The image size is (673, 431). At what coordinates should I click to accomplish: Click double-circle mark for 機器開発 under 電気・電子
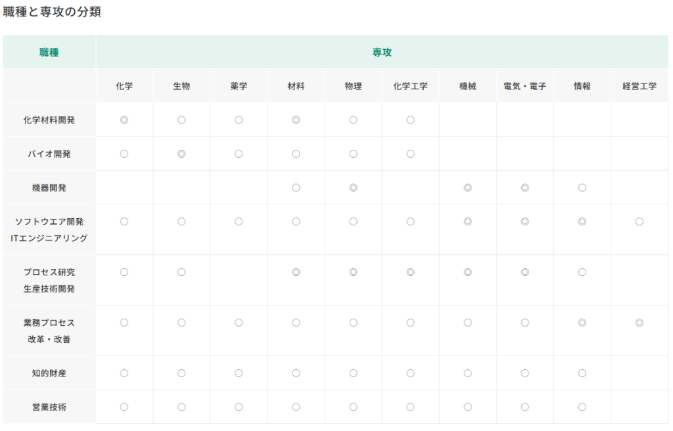[525, 188]
